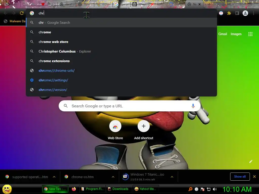
Task: Click the 'Search Google or type a URL' box
Action: 129,106
